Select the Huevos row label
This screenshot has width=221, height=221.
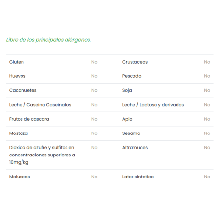18,76
